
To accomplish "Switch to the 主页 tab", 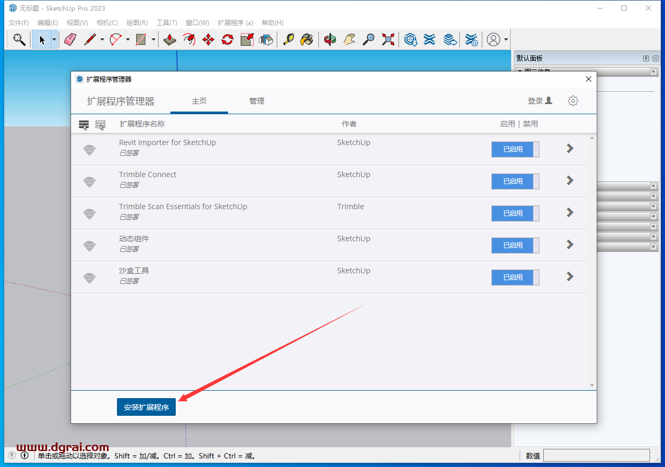I will 199,101.
